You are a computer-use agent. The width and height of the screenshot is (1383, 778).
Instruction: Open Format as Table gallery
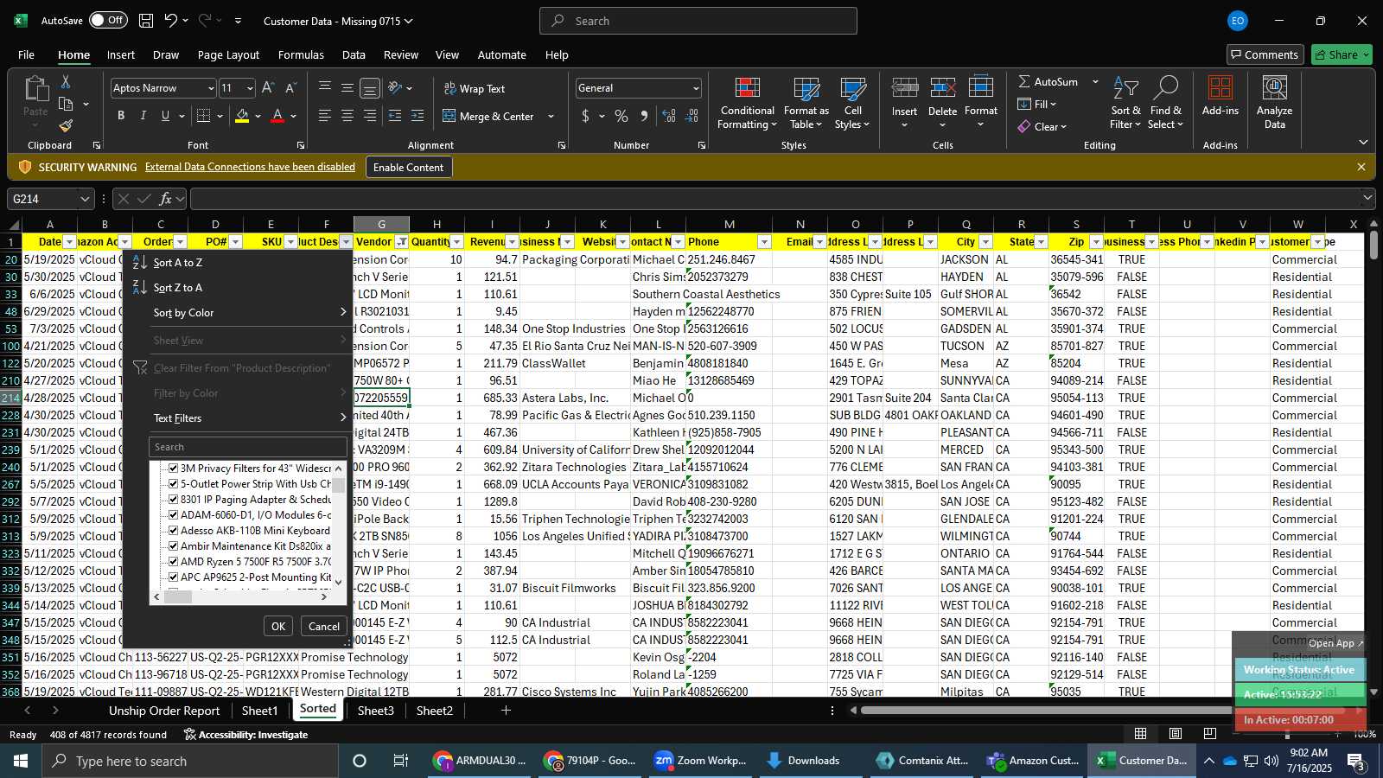[x=806, y=104]
